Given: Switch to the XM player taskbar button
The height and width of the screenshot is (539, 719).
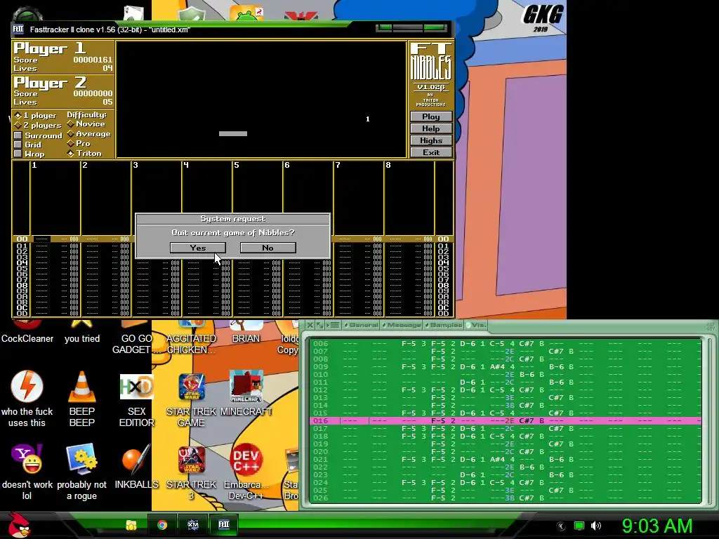Looking at the screenshot, I should coord(193,525).
